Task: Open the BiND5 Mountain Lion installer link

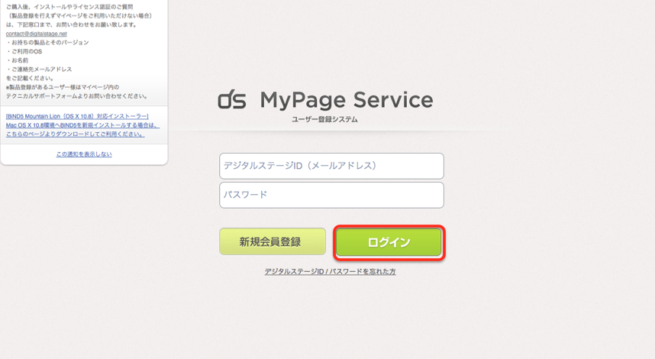Action: pyautogui.click(x=82, y=125)
